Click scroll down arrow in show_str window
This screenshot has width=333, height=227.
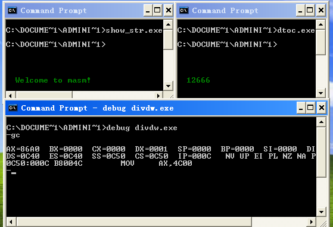point(168,86)
